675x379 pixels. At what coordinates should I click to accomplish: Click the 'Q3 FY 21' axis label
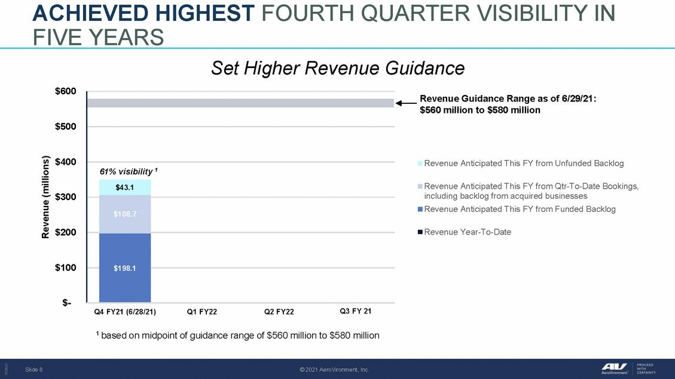(356, 311)
